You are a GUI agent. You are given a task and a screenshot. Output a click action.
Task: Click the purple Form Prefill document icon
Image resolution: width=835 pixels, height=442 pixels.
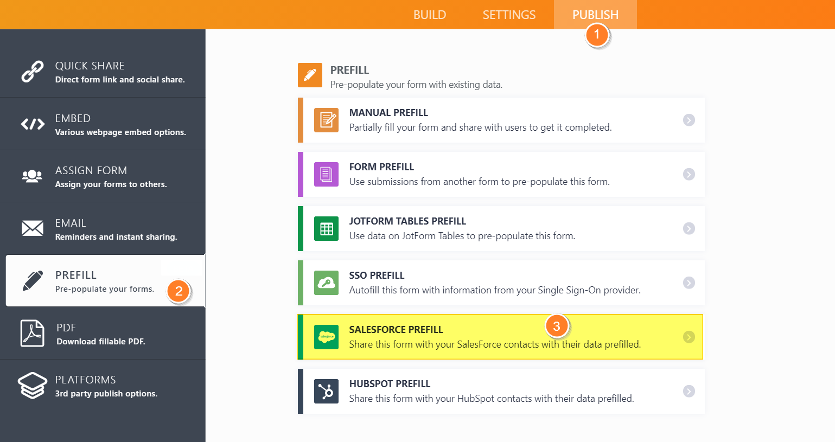click(326, 174)
